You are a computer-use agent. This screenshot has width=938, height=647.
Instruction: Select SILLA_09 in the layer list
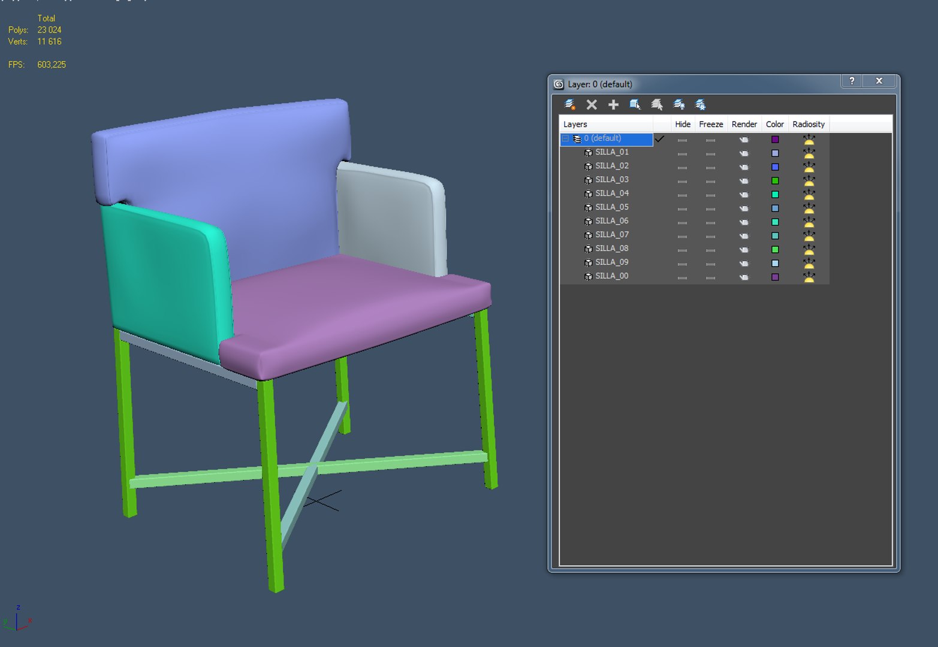[x=612, y=262]
